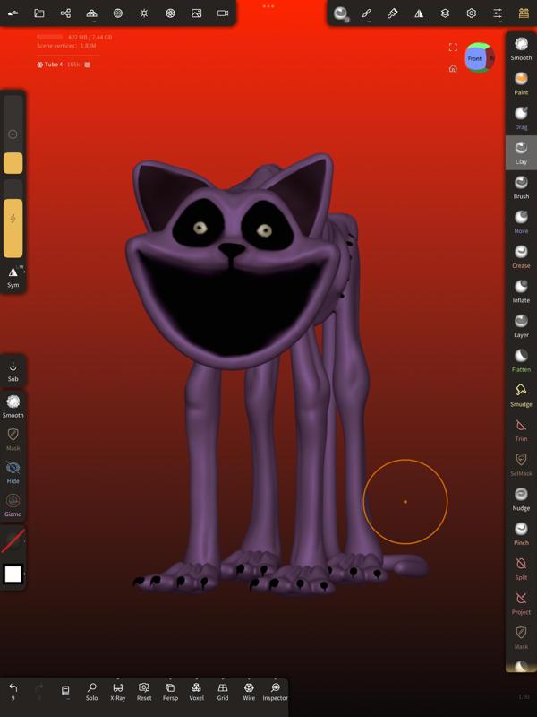Click the Tube 4 object label
Viewport: 537px width, 717px height.
tap(53, 65)
